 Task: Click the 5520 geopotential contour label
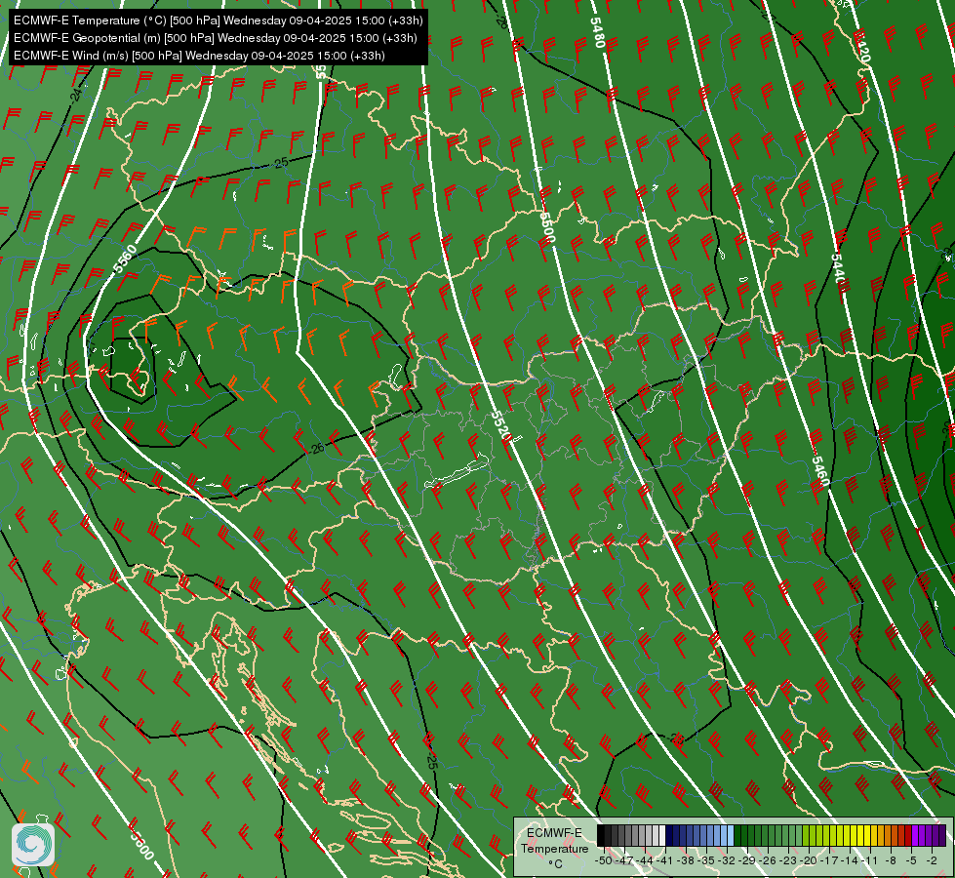pos(500,426)
